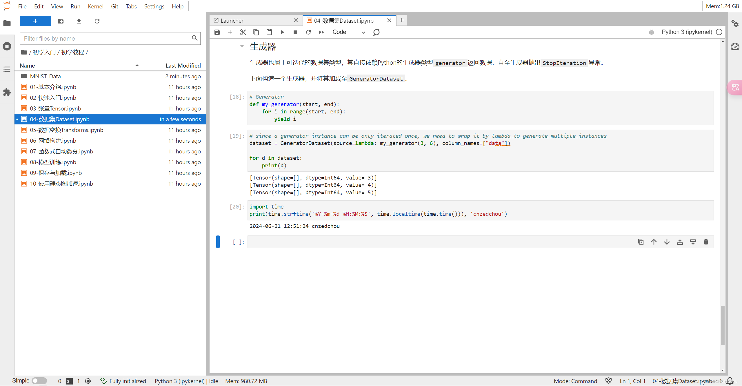Collapse the 生成器 heading section
Image resolution: width=742 pixels, height=386 pixels.
tap(242, 46)
